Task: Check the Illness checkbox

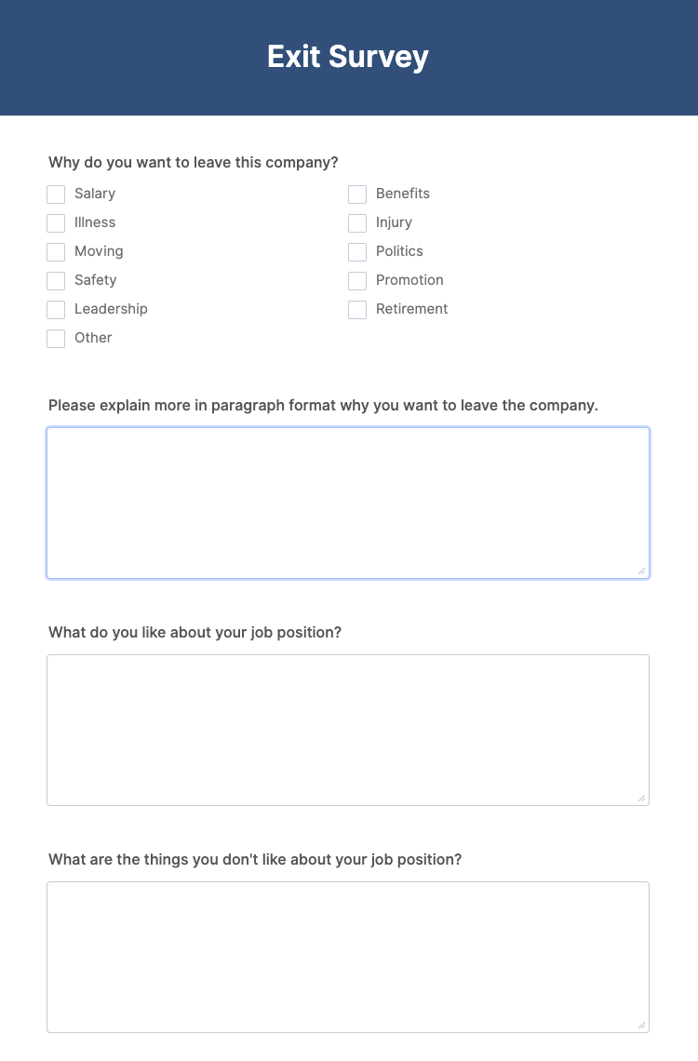Action: (56, 222)
